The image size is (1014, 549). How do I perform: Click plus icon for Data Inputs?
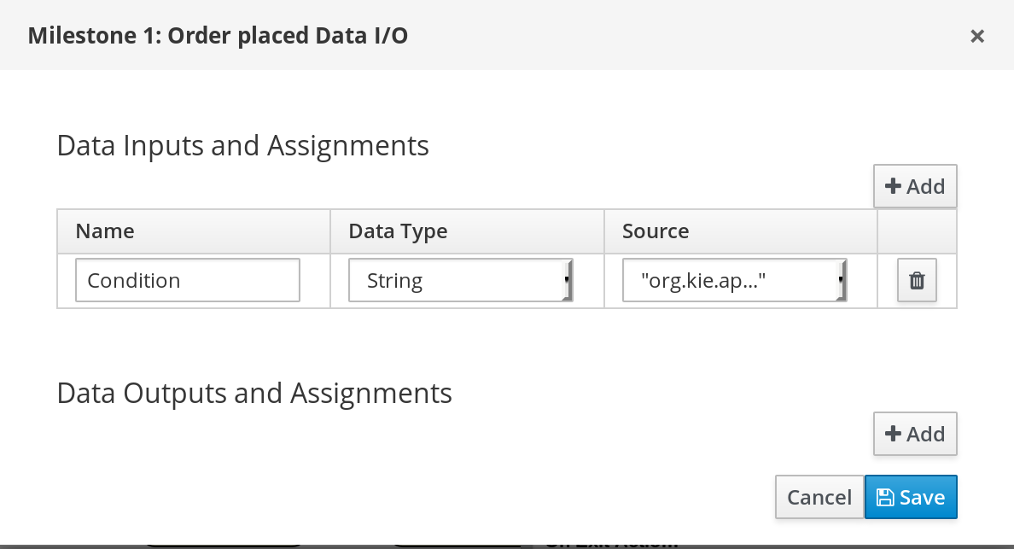(894, 186)
